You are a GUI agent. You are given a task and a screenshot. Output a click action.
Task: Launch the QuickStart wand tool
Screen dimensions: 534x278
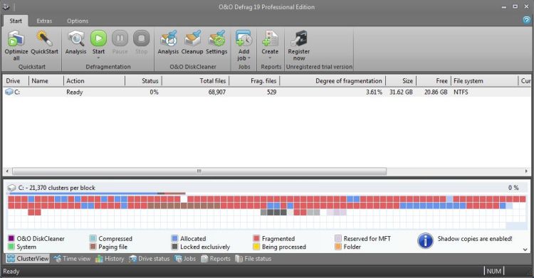[x=45, y=38]
